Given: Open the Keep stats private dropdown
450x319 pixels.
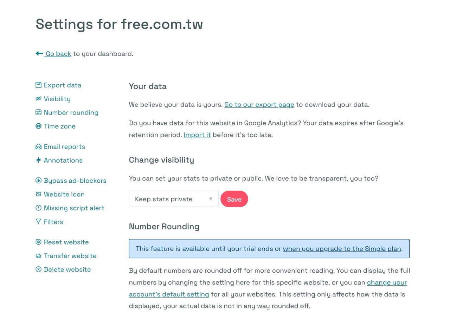Looking at the screenshot, I should (174, 199).
